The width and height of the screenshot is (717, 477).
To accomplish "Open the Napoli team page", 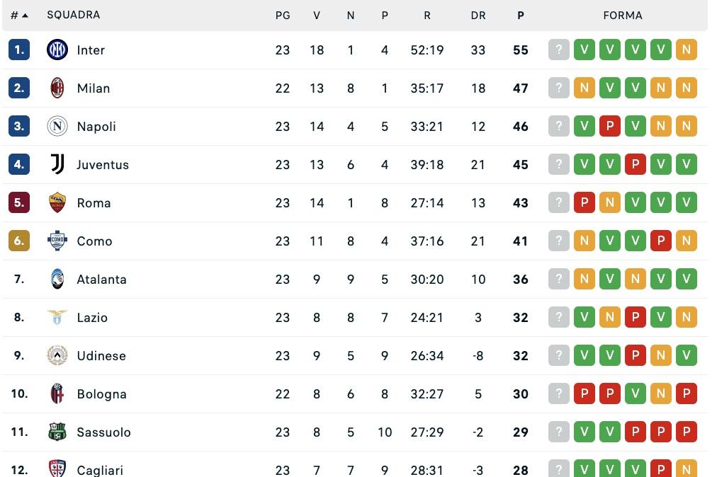I will (x=96, y=126).
